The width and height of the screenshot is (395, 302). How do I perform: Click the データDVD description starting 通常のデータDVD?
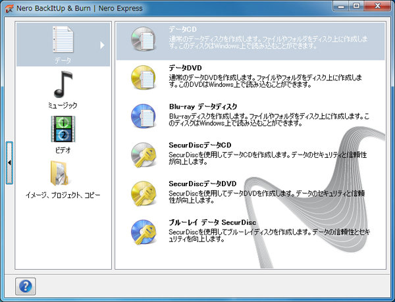click(x=265, y=81)
